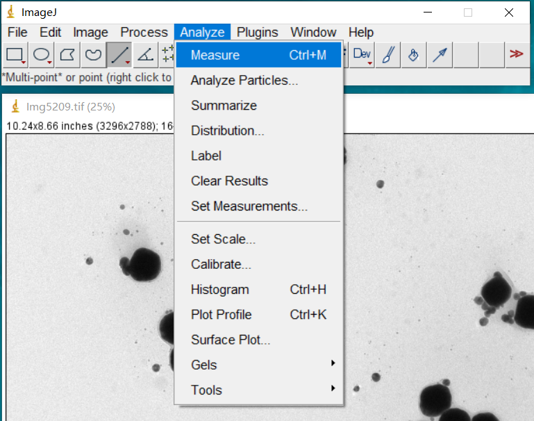The height and width of the screenshot is (421, 534).
Task: Choose Analyze Particles... menu item
Action: click(244, 81)
